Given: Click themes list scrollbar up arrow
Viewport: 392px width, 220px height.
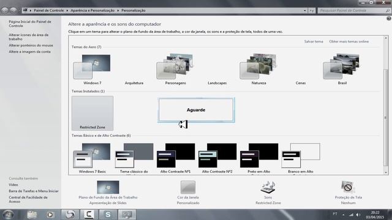Looking at the screenshot, I should click(x=386, y=38).
